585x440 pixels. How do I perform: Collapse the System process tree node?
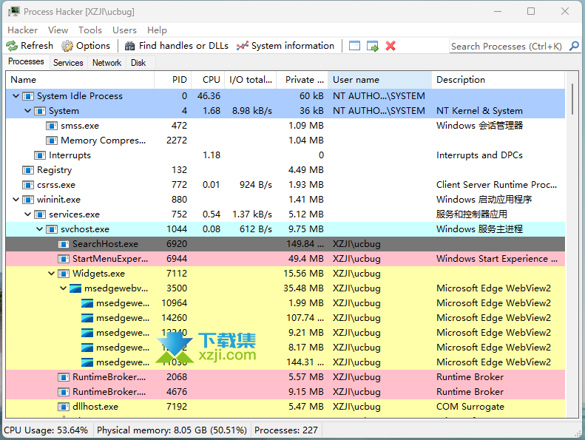pos(28,111)
